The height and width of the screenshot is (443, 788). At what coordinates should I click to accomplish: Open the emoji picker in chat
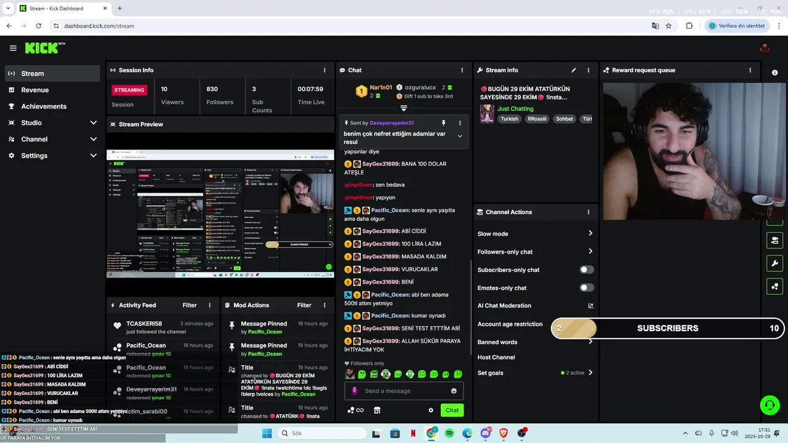[x=454, y=391]
